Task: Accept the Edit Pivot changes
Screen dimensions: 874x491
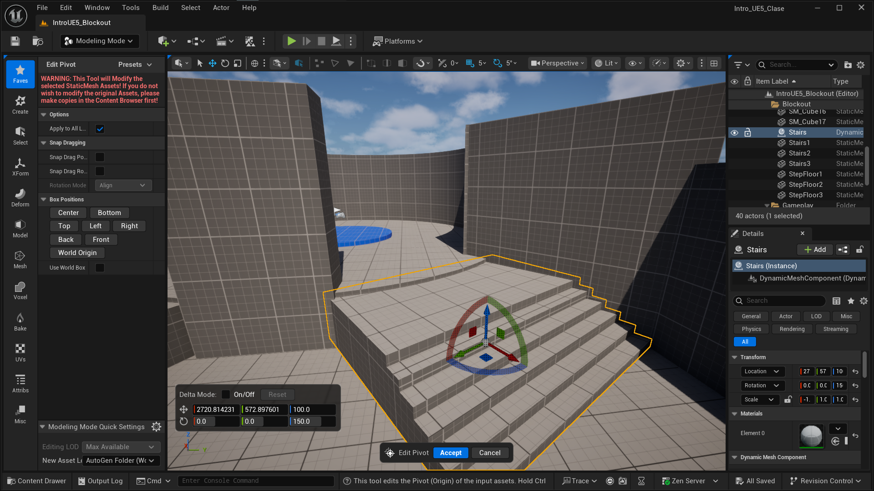Action: [x=450, y=453]
